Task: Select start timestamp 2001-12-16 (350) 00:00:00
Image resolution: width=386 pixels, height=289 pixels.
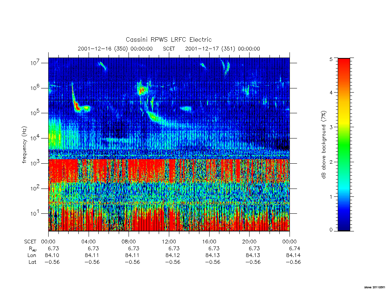Action: pos(115,49)
